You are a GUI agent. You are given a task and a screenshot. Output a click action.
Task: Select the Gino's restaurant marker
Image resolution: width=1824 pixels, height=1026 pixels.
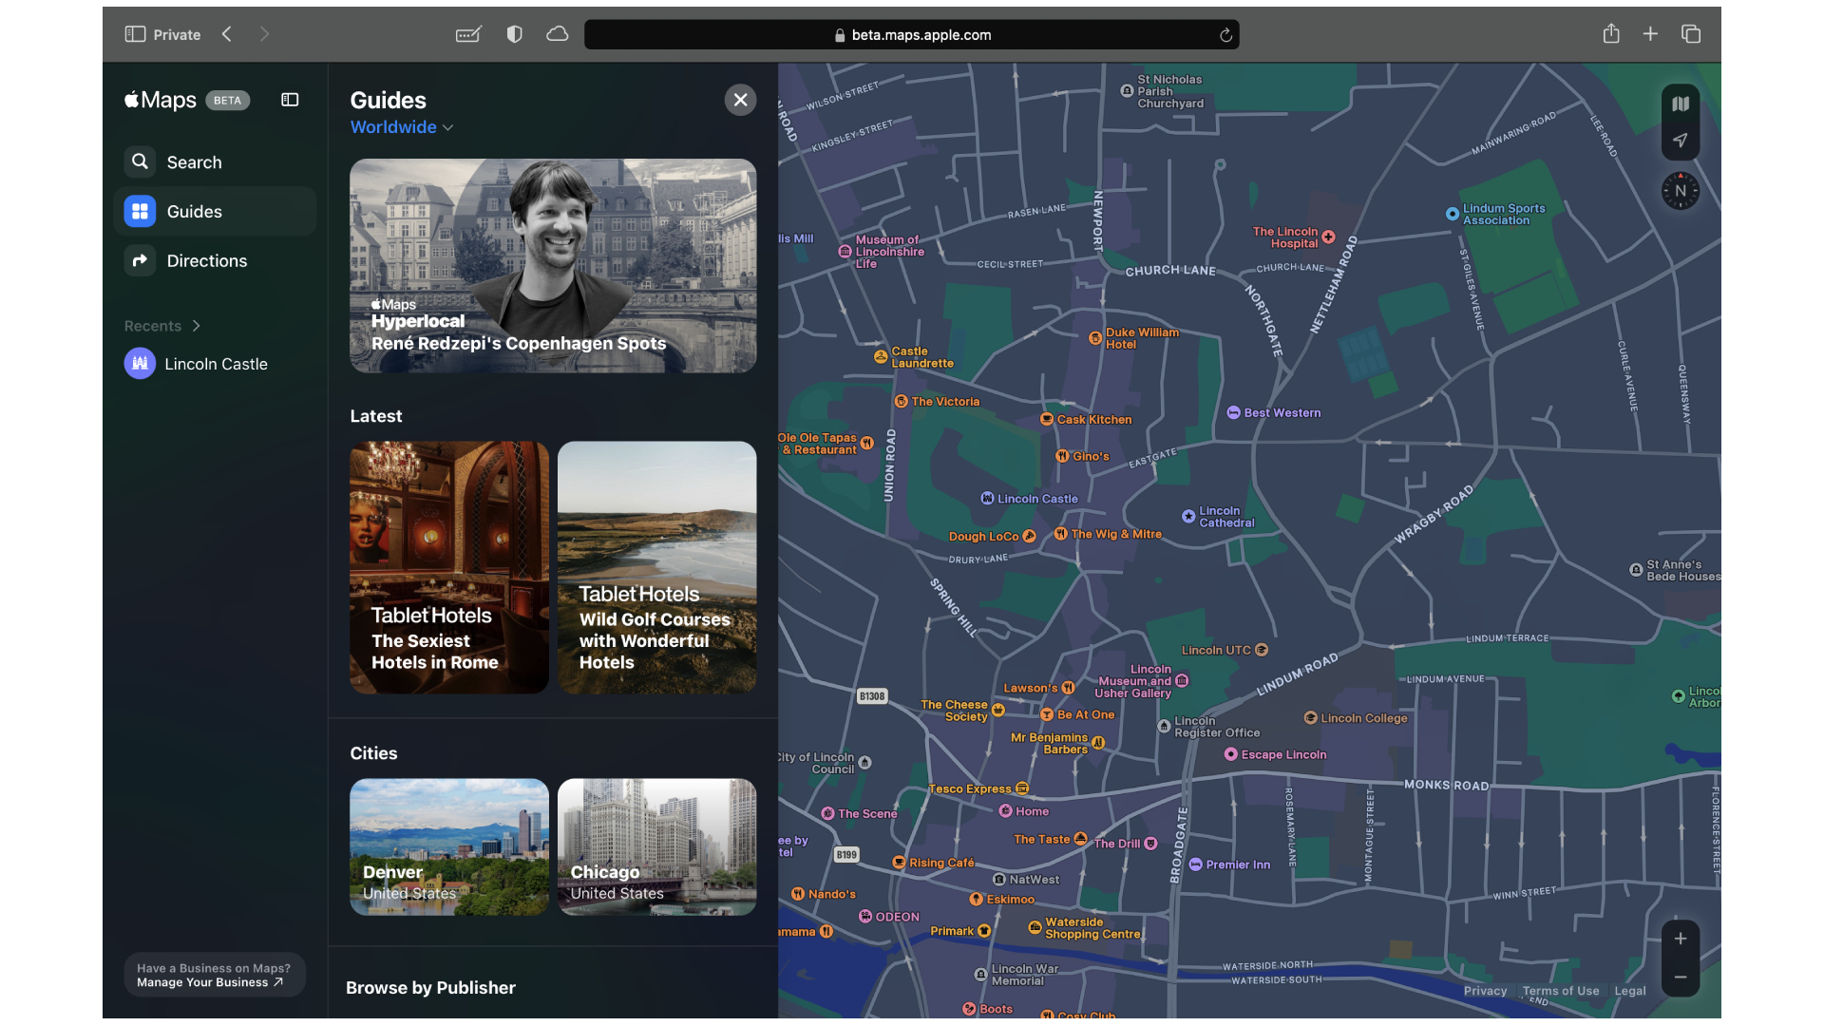(1062, 456)
